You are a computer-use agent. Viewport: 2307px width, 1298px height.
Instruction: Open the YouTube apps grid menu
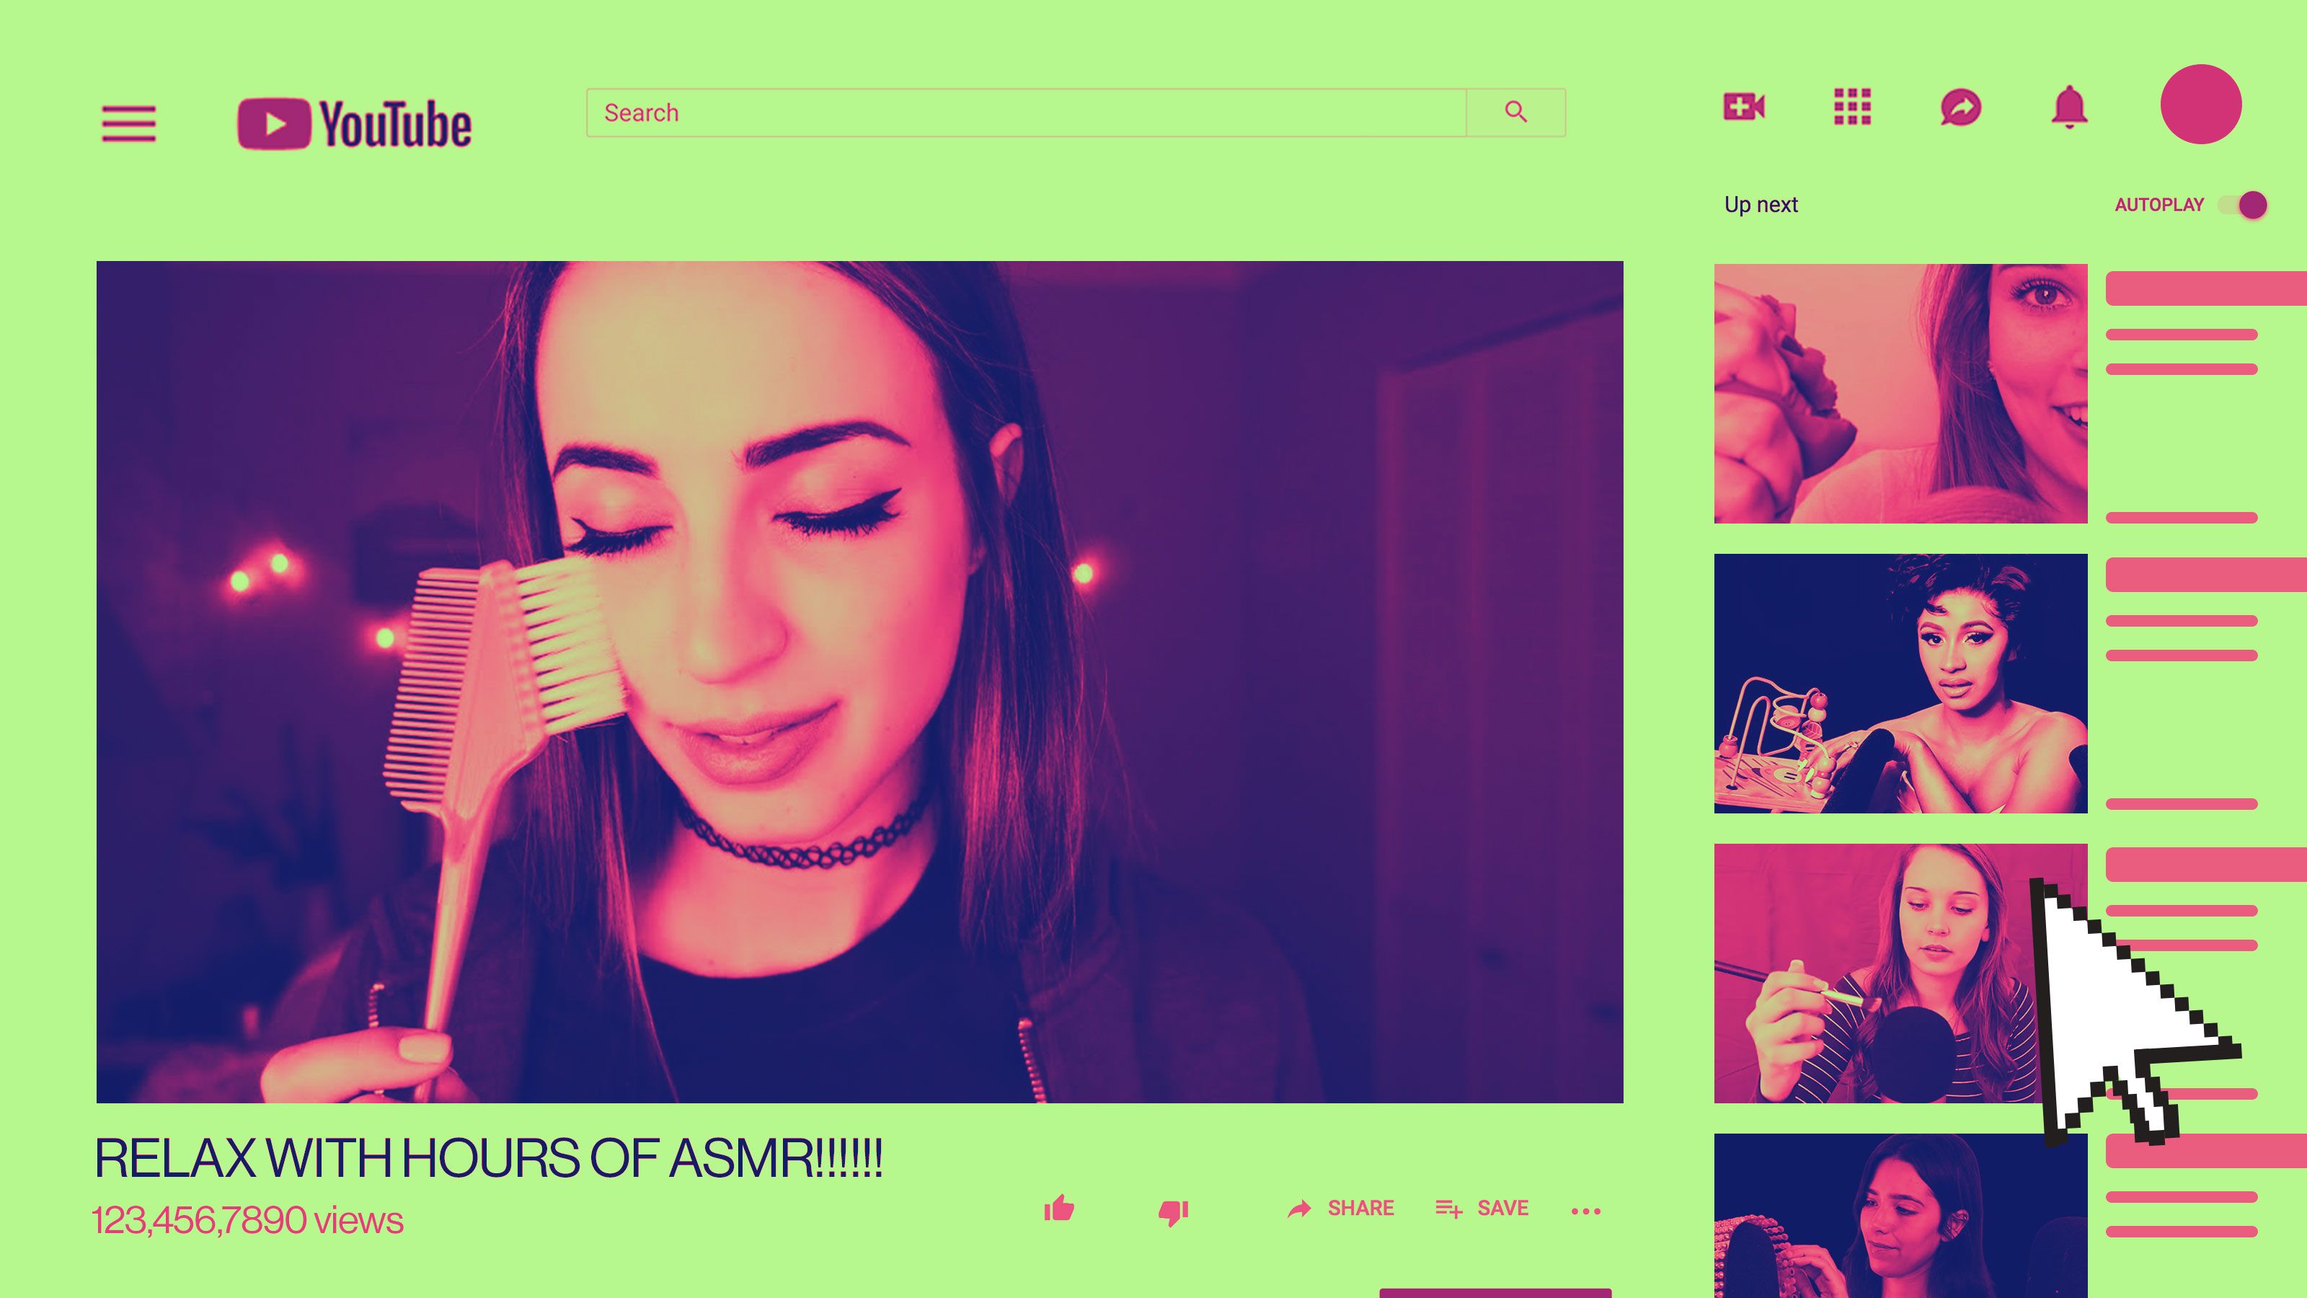pos(1849,106)
